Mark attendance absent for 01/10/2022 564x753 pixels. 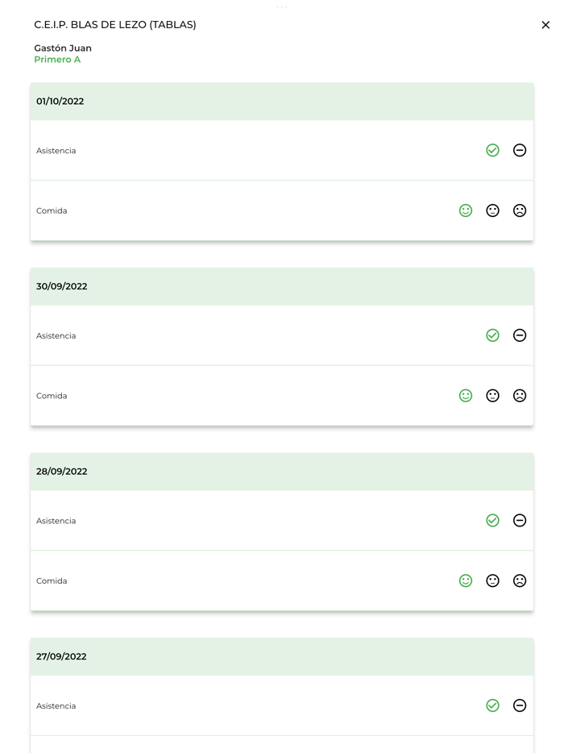520,150
